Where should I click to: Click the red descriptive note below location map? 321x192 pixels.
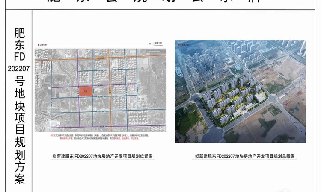99,137
